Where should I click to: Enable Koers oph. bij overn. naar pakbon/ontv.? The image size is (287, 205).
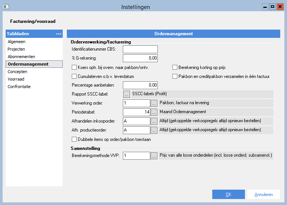[x=74, y=67]
